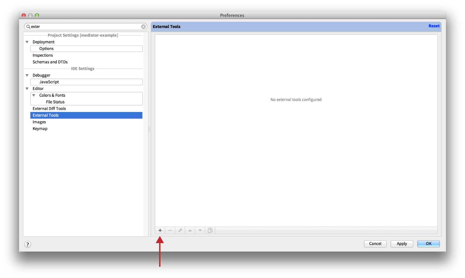465x278 pixels.
Task: Click the copy tool icon
Action: 210,230
